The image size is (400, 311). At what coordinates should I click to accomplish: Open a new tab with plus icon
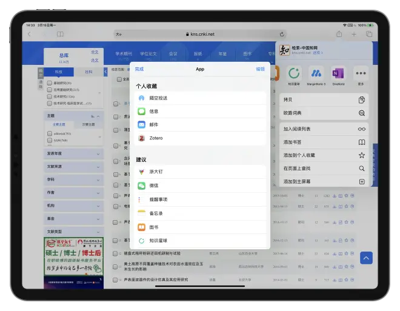354,34
